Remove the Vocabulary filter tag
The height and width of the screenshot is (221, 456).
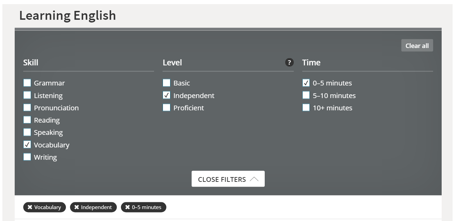coord(30,207)
